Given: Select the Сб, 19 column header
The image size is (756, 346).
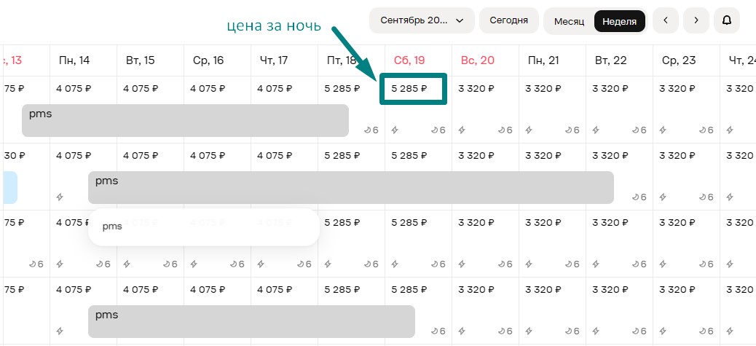Looking at the screenshot, I should tap(408, 60).
